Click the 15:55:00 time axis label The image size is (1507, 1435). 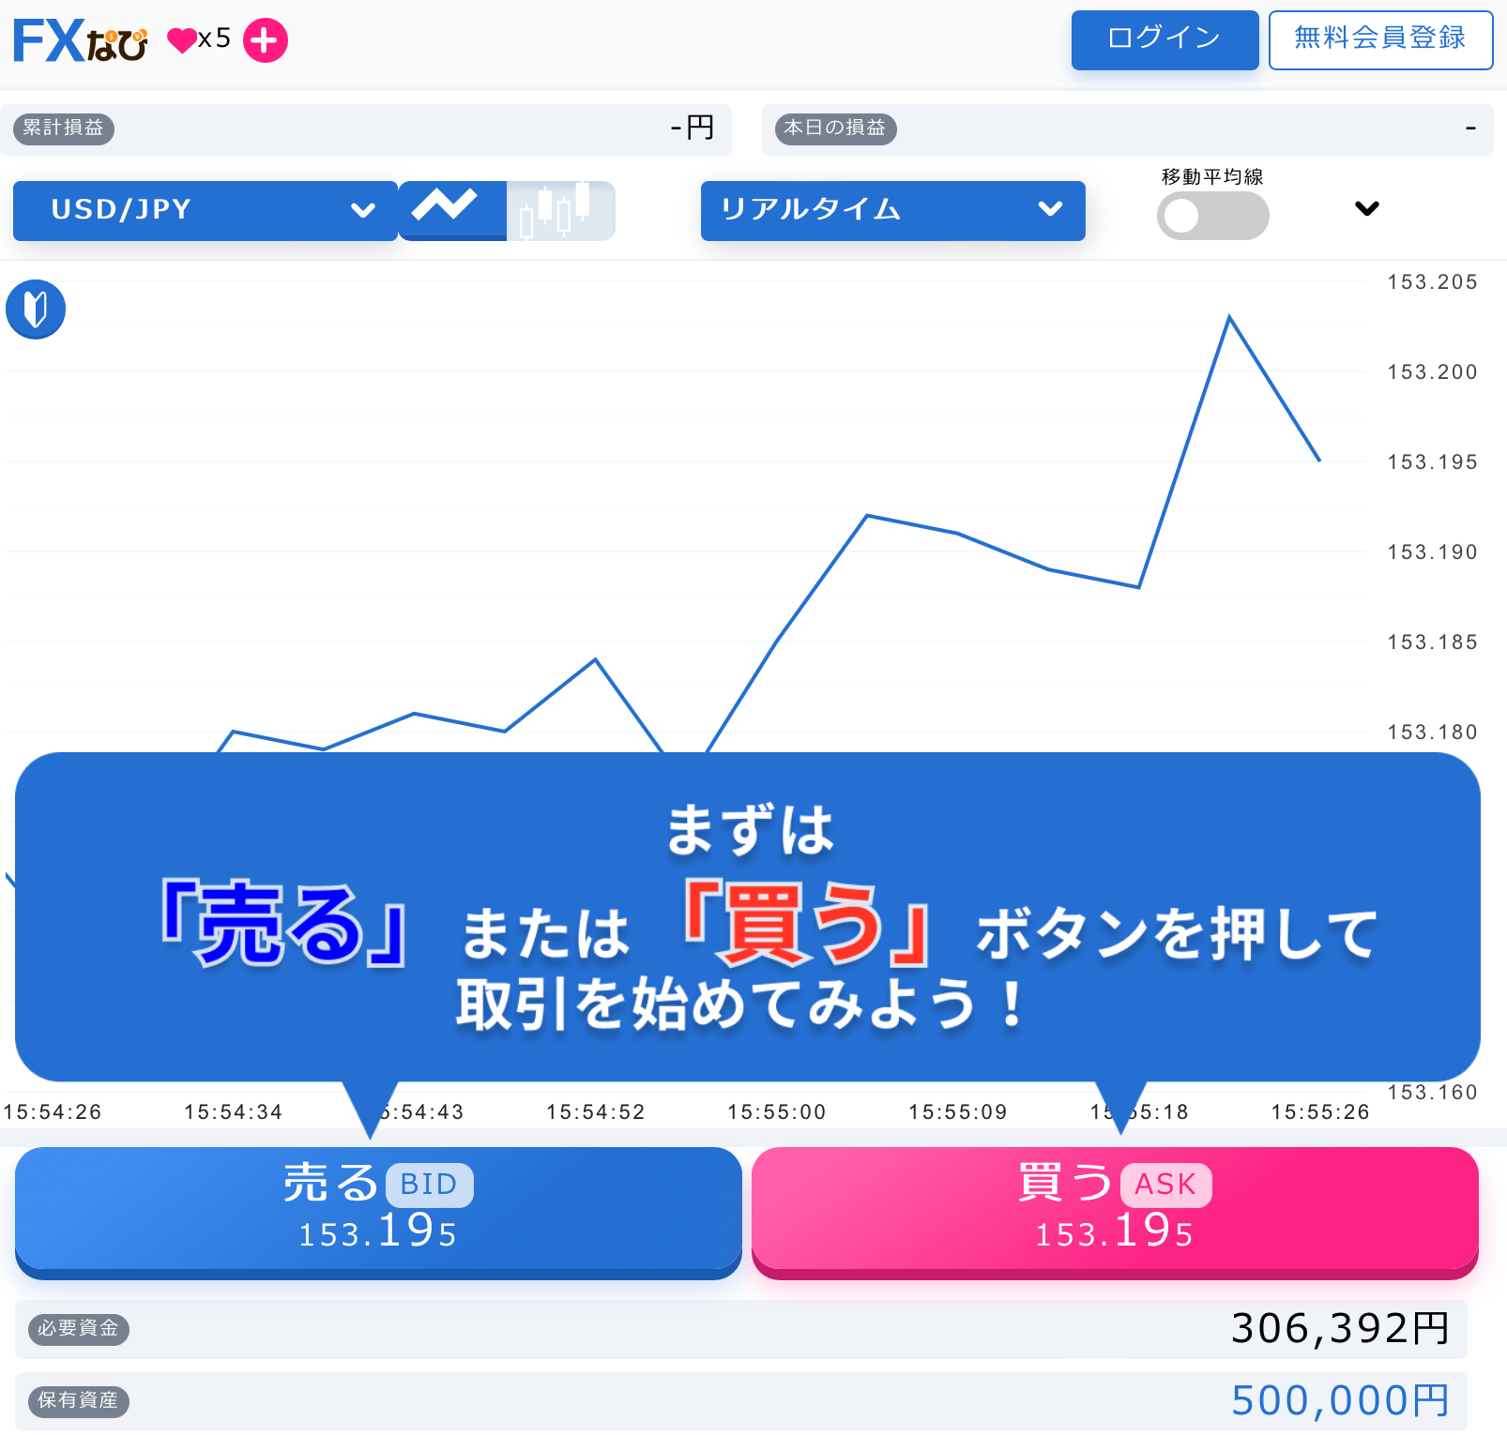[x=776, y=1112]
